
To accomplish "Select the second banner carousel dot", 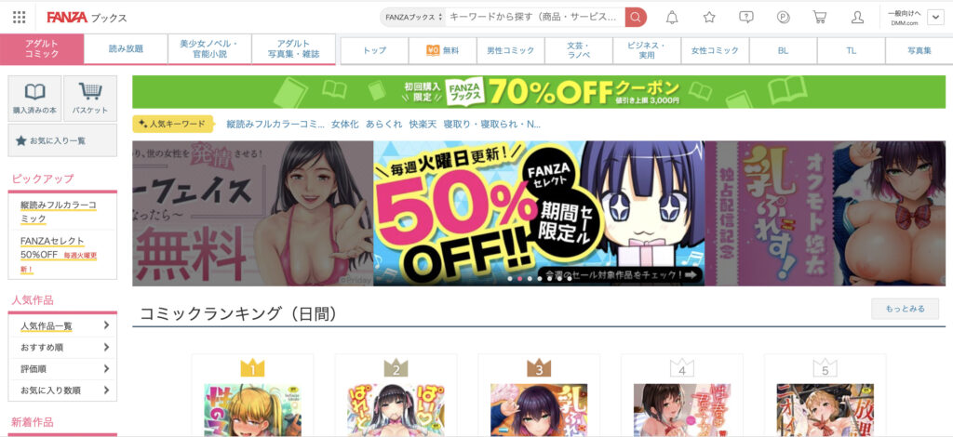I will coord(519,279).
